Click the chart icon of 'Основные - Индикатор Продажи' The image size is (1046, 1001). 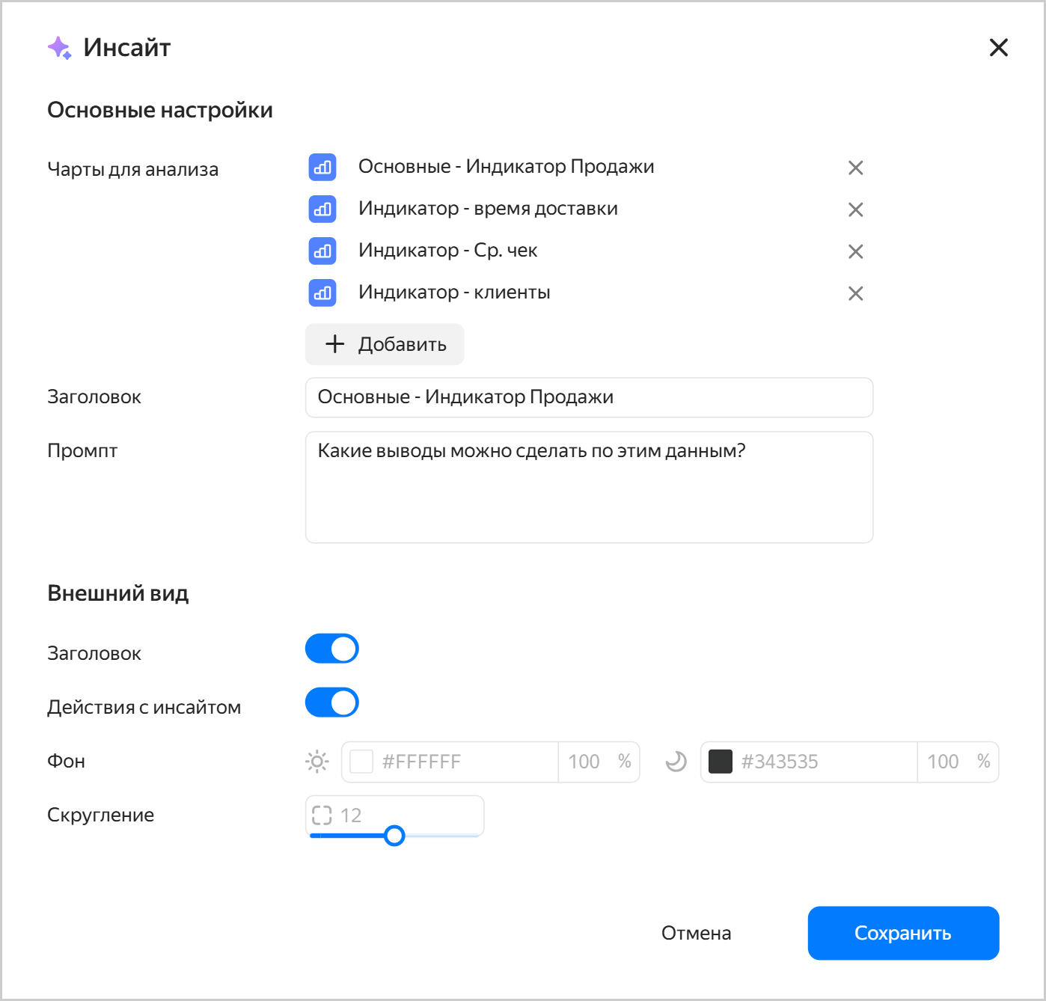click(322, 167)
